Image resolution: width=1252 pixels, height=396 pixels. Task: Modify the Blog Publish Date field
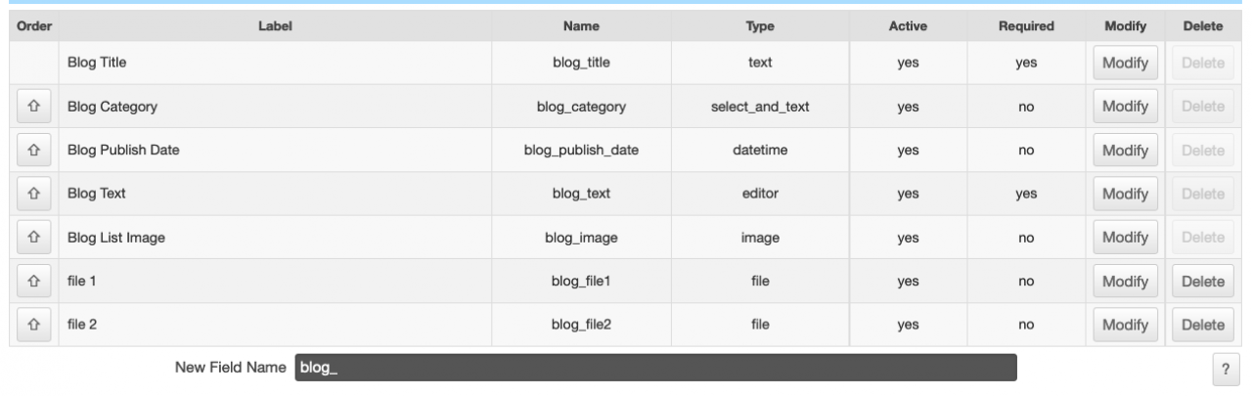click(x=1125, y=151)
